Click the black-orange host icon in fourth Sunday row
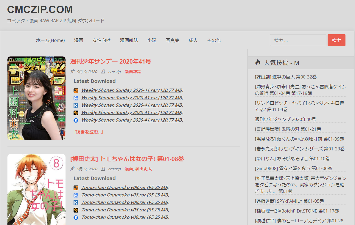Image resolution: width=355 pixels, height=225 pixels. point(76,113)
